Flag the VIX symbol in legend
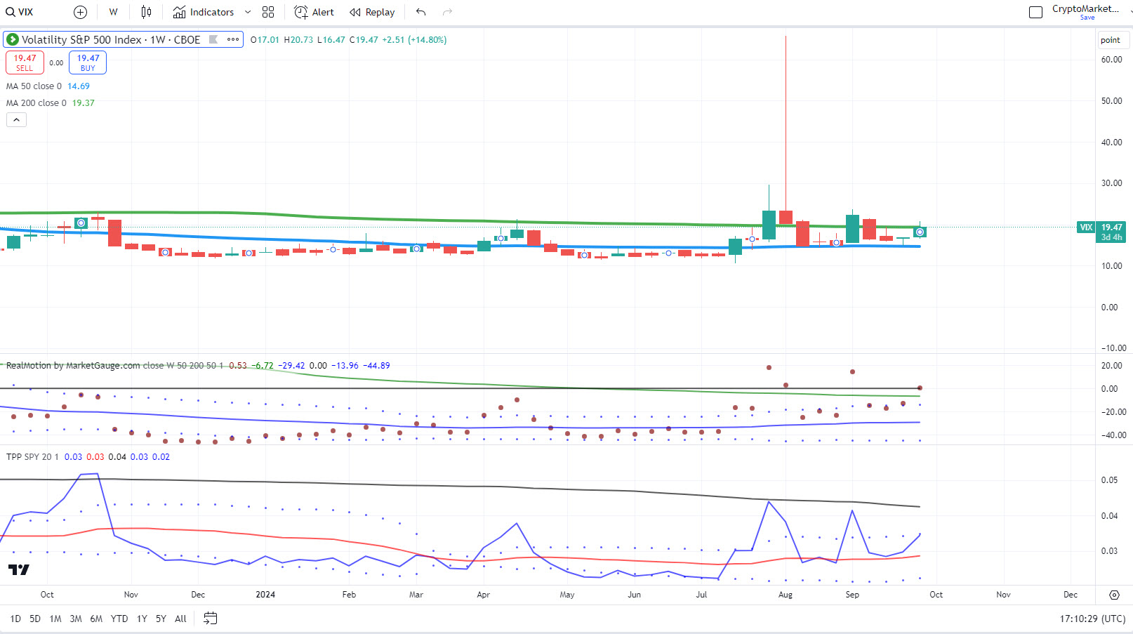This screenshot has width=1133, height=634. (213, 39)
